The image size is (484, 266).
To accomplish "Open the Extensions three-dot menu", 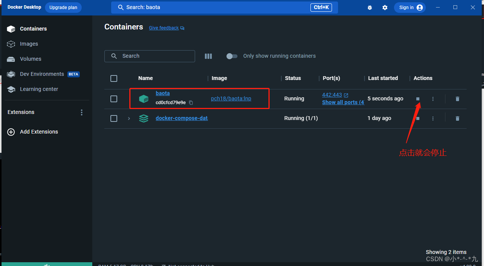I will click(82, 112).
